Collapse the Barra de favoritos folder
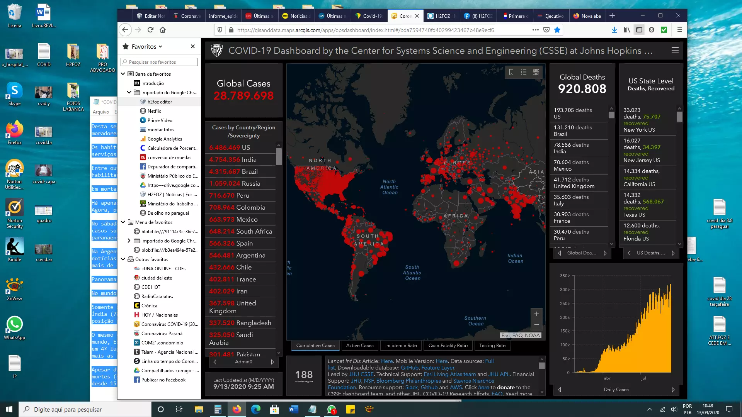Screen dimensions: 742x417 123,74
